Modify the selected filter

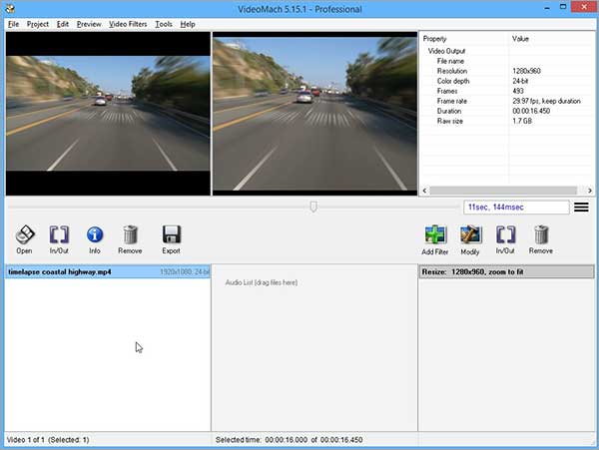coord(470,235)
